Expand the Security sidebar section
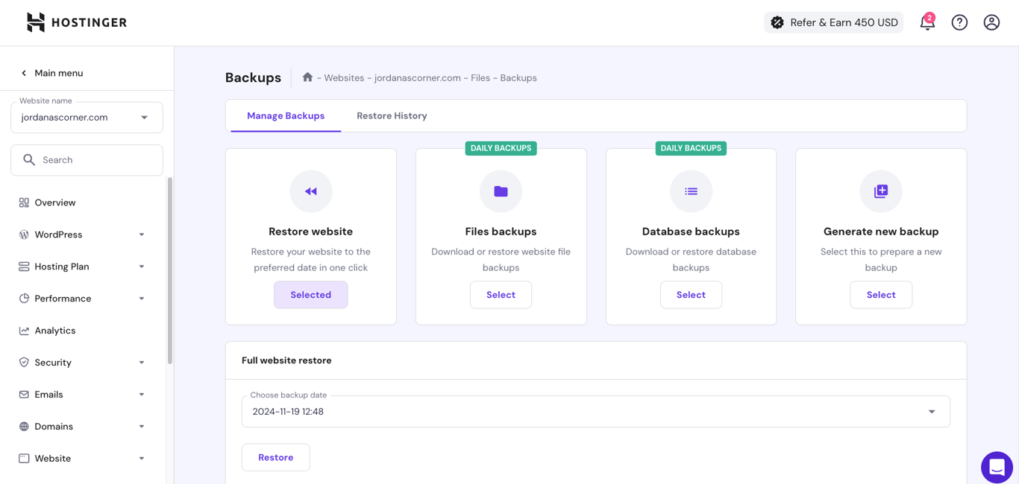 tap(142, 362)
